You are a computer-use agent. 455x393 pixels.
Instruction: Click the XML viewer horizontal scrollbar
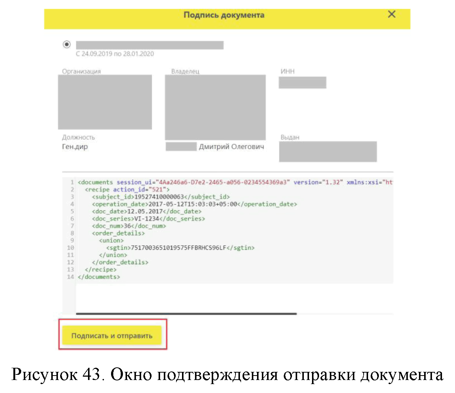coord(186,314)
